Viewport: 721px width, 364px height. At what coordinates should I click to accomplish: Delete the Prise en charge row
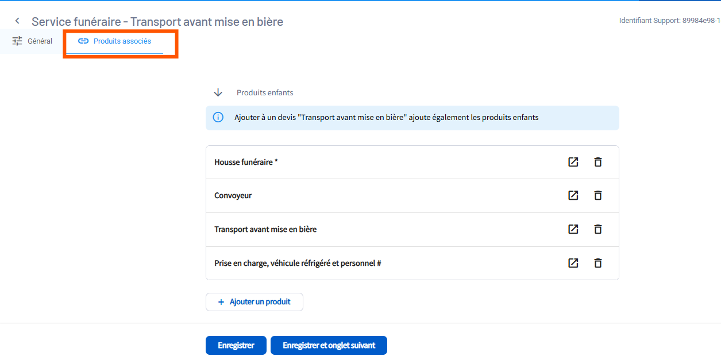597,263
